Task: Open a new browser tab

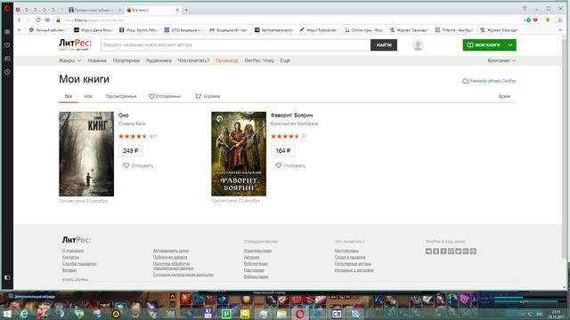Action: 186,10
